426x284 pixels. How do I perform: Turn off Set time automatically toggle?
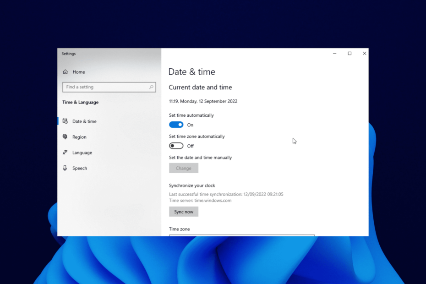[176, 125]
